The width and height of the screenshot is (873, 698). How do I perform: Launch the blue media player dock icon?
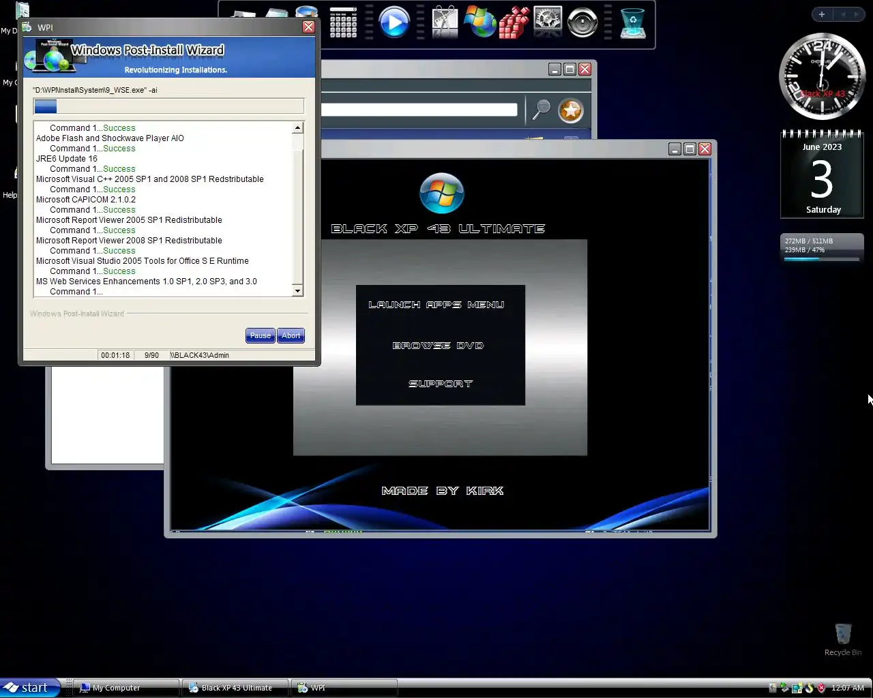pyautogui.click(x=394, y=22)
